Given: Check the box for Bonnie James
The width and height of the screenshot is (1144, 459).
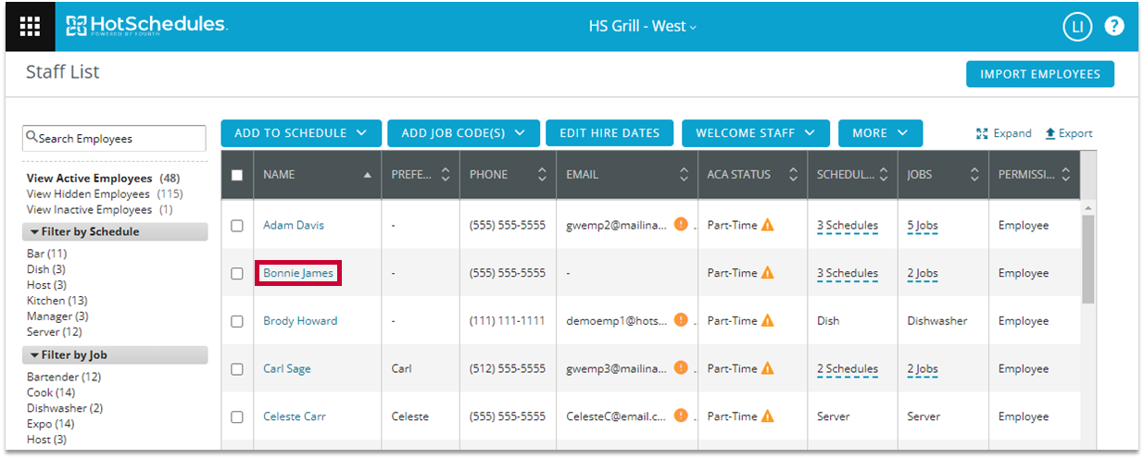Looking at the screenshot, I should pos(237,274).
